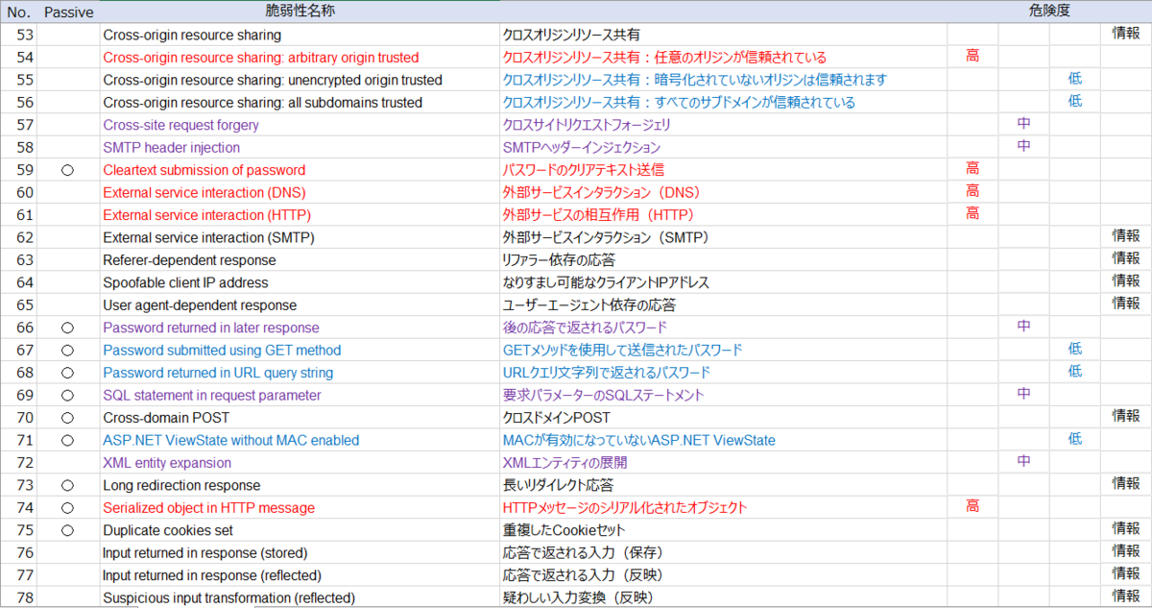Select 'Cross-domain POST' cell
Image resolution: width=1152 pixels, height=608 pixels.
300,418
